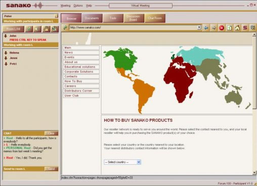Open the Distributors Corner link

point(81,90)
